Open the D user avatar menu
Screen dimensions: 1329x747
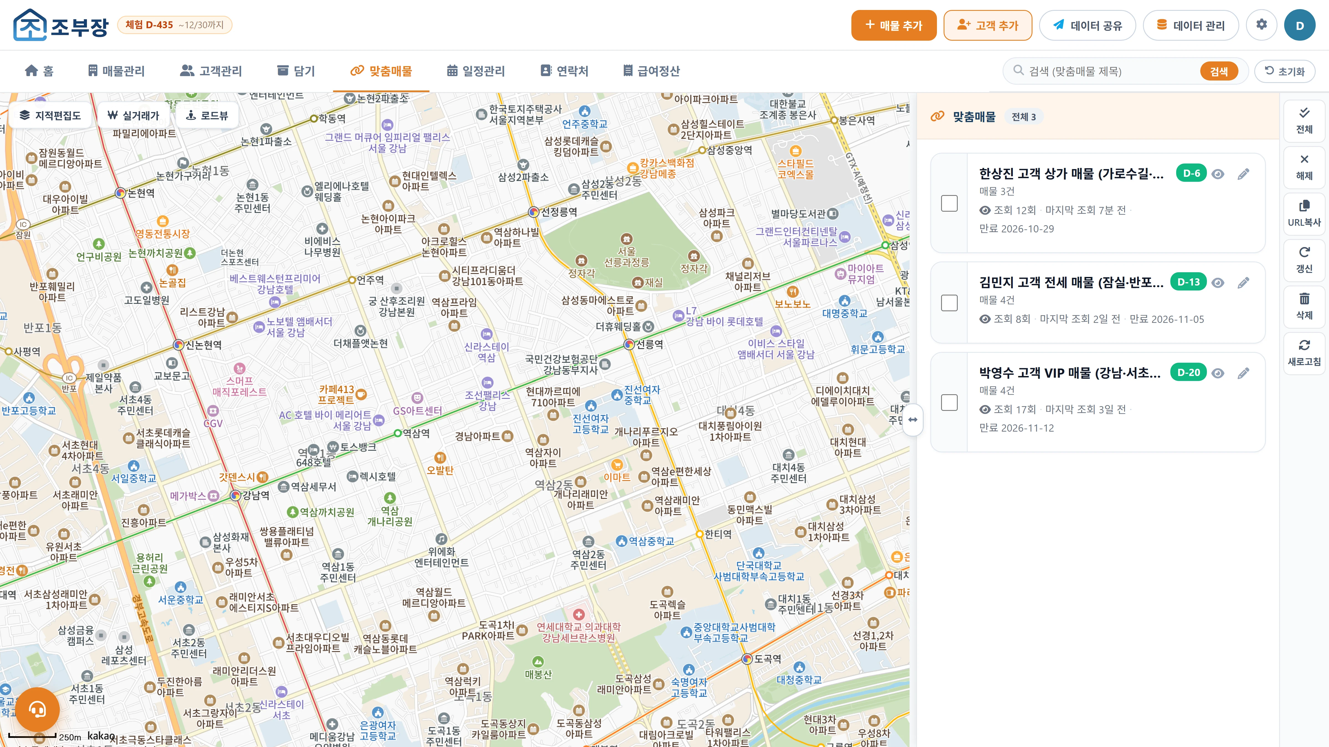[1300, 25]
